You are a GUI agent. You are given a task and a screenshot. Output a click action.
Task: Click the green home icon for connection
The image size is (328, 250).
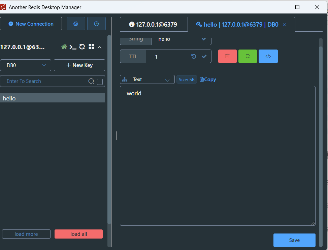click(x=64, y=47)
